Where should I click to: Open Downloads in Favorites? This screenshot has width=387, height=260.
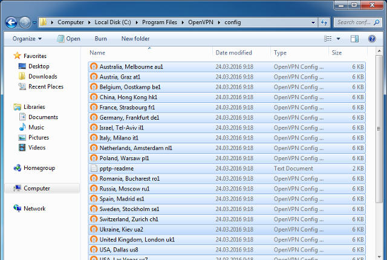coord(38,76)
